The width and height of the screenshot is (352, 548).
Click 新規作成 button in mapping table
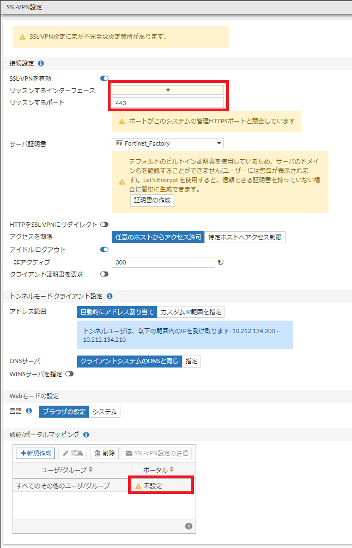point(35,453)
